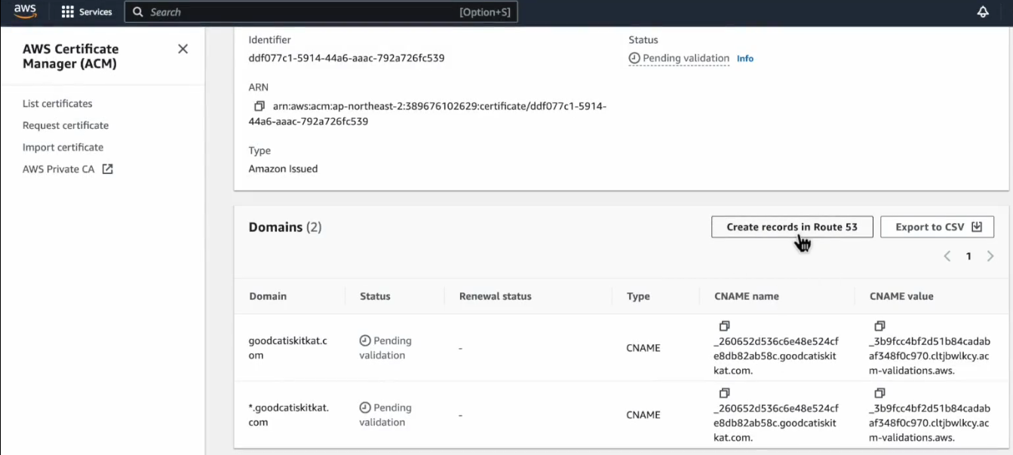The image size is (1013, 455).
Task: Copy CNAME value for *.goodcatiskitkat.com row
Action: click(x=879, y=393)
